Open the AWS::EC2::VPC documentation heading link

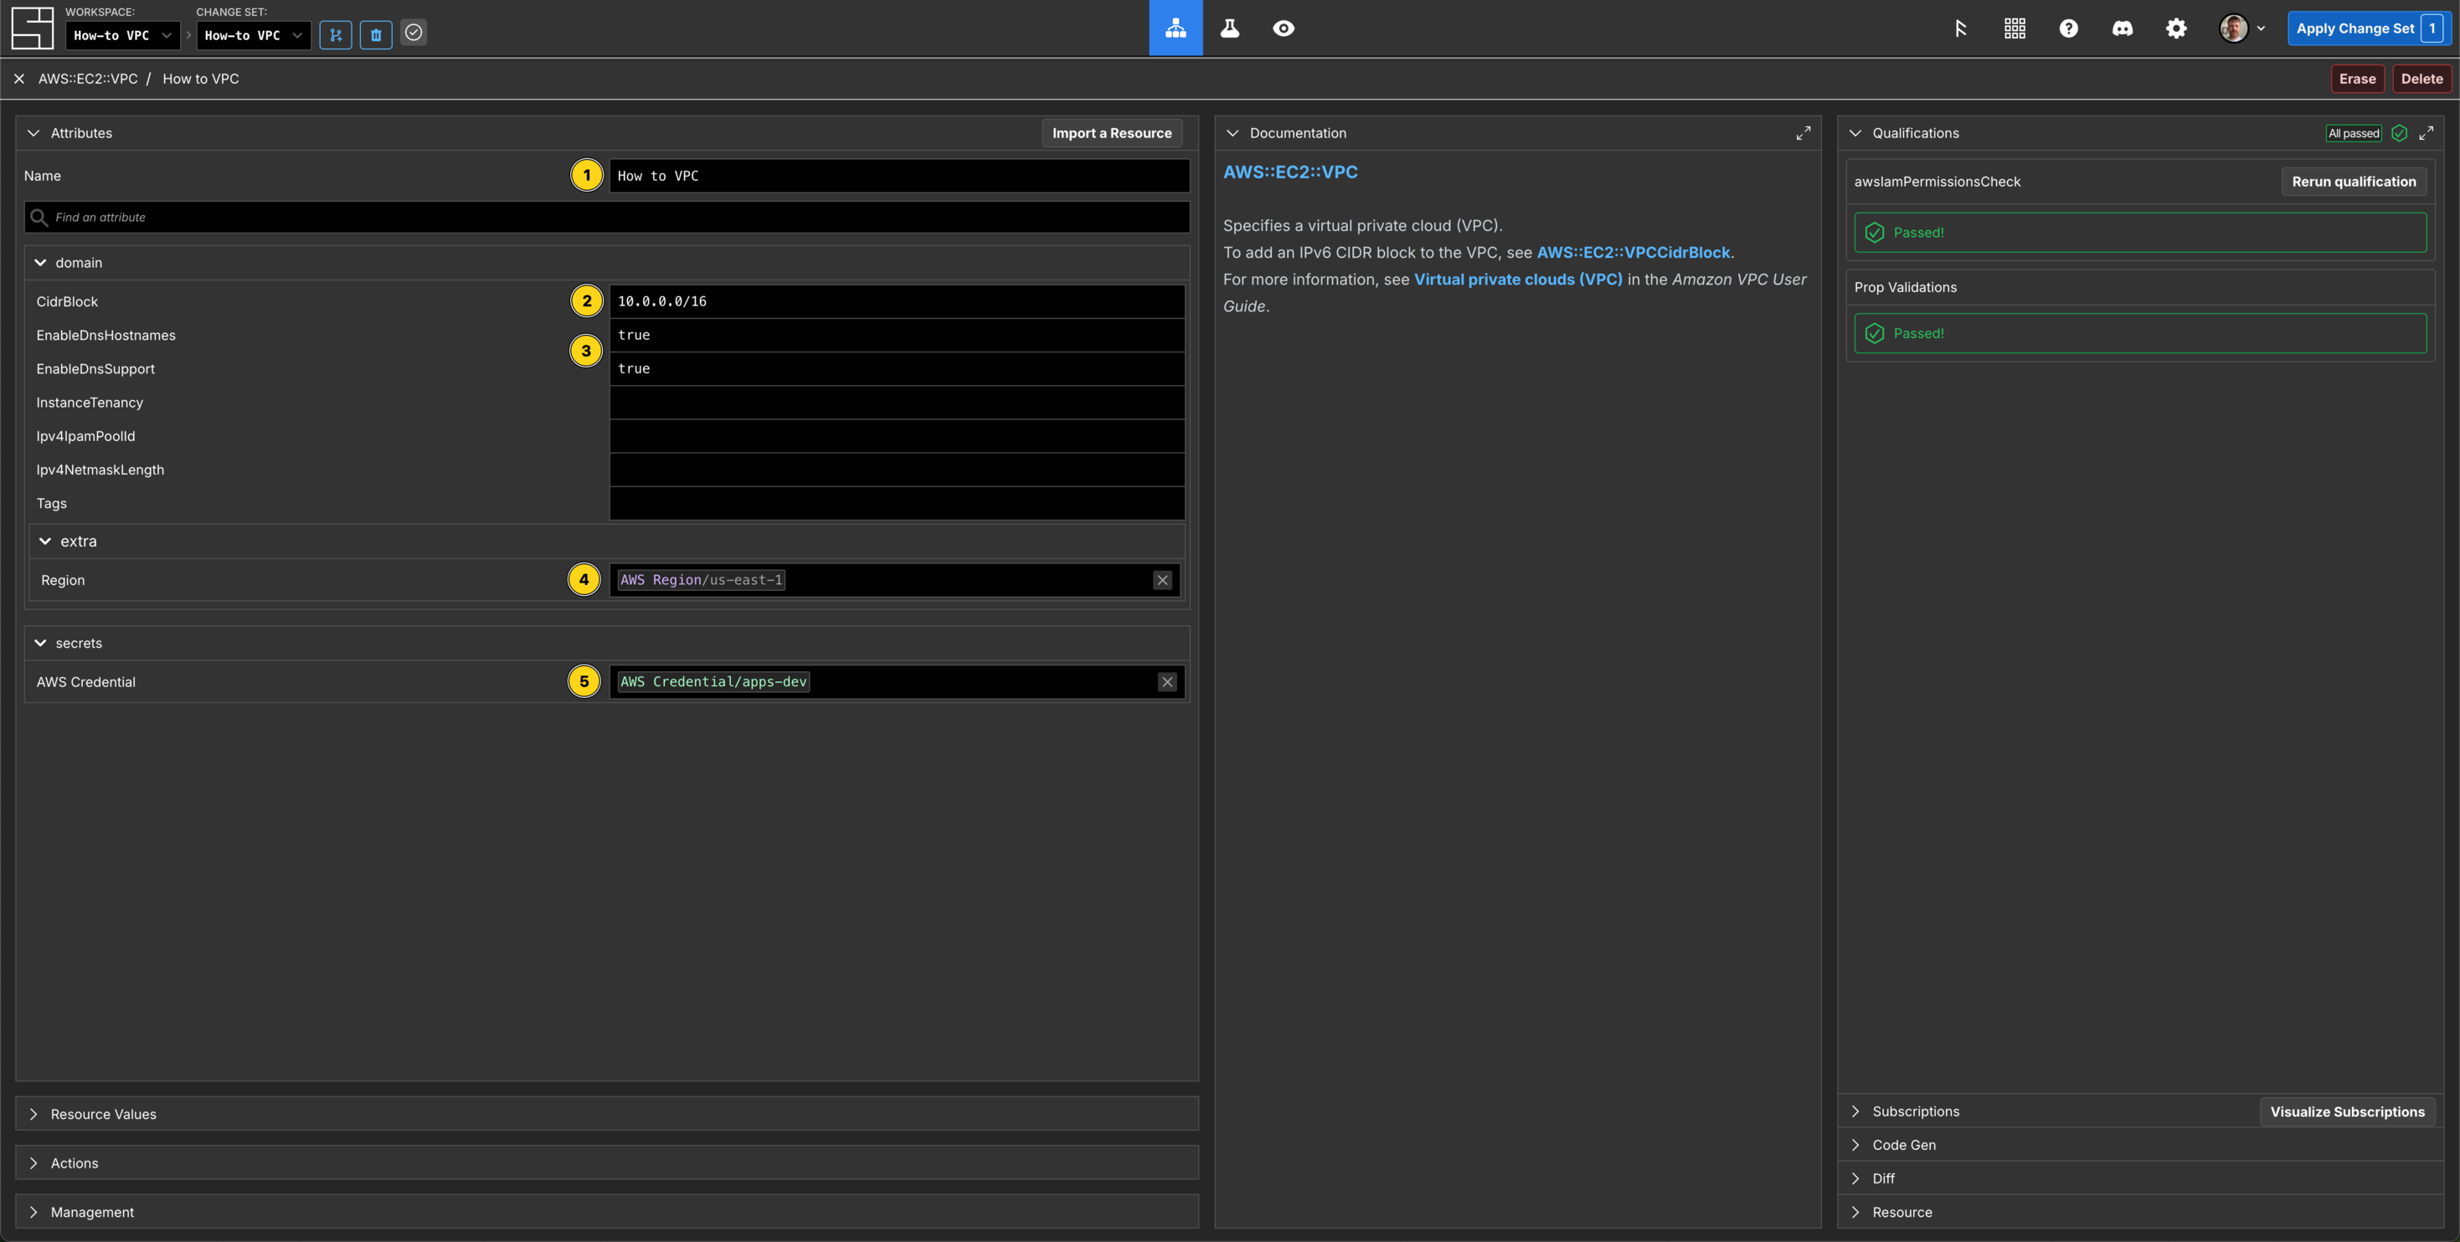[1290, 172]
